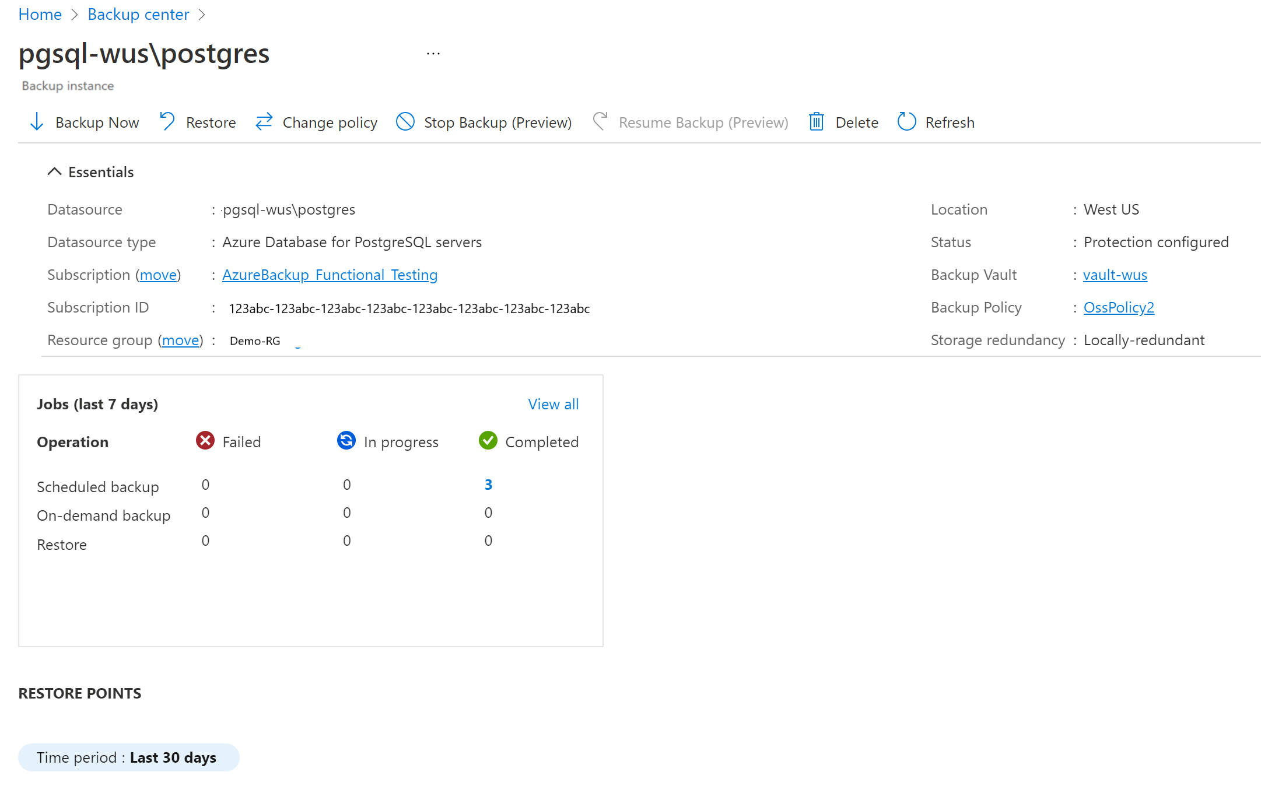The image size is (1261, 786).
Task: Click View all jobs link
Action: click(x=552, y=404)
